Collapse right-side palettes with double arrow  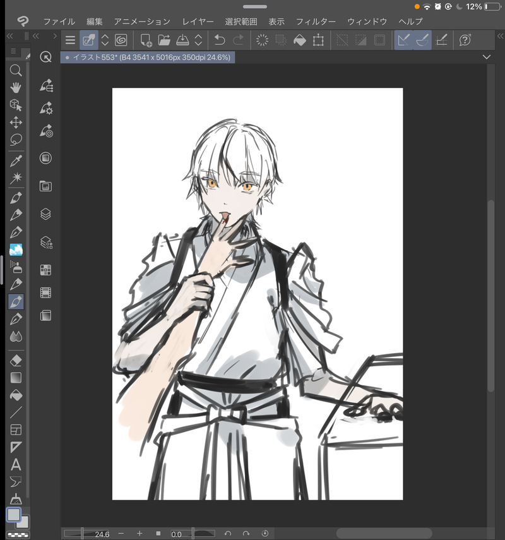click(500, 36)
